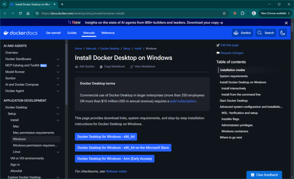Close the New insights announcement banner

(286, 23)
